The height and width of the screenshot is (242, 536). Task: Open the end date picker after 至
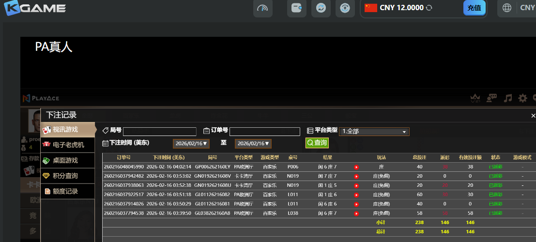click(253, 144)
